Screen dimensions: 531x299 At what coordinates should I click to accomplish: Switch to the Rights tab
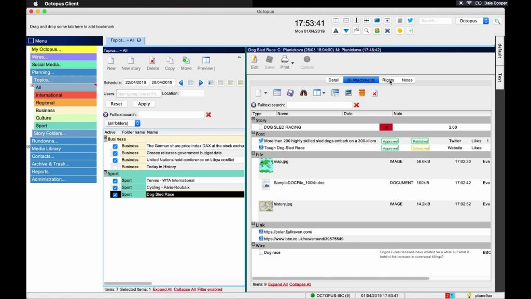pyautogui.click(x=388, y=79)
